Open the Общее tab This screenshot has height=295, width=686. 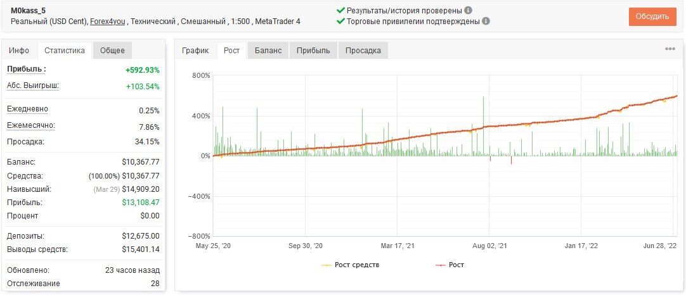[112, 50]
